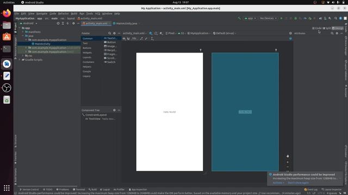The height and width of the screenshot is (195, 348).
Task: Open Ubuntu Software from the dock
Action: click(x=7, y=37)
